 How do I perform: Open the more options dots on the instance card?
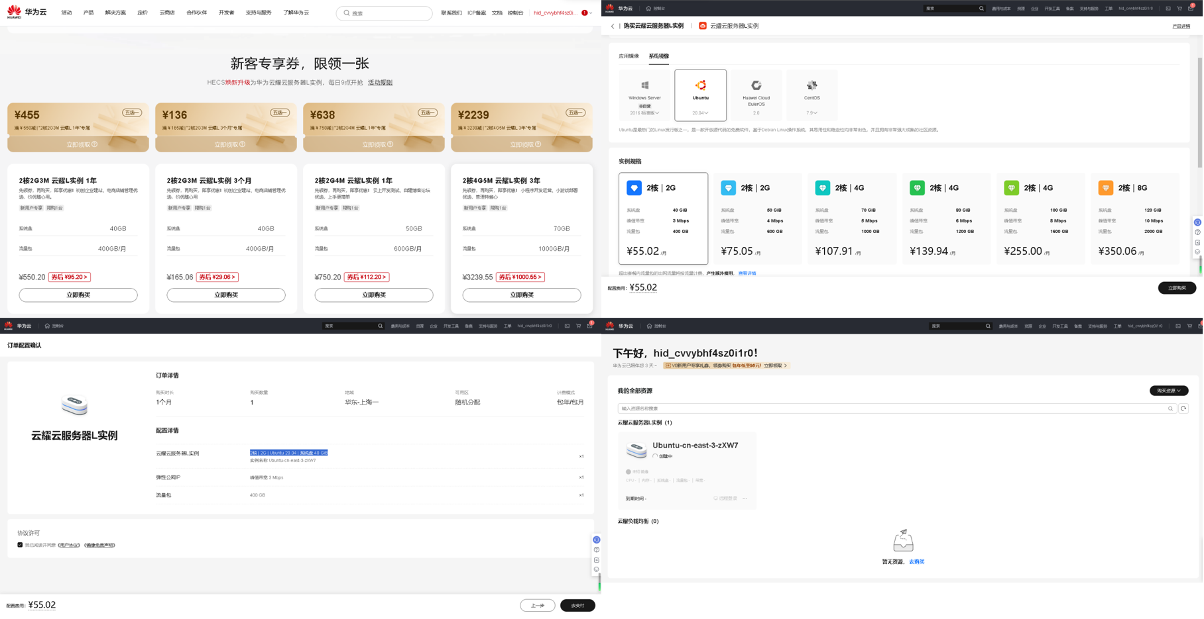tap(745, 499)
